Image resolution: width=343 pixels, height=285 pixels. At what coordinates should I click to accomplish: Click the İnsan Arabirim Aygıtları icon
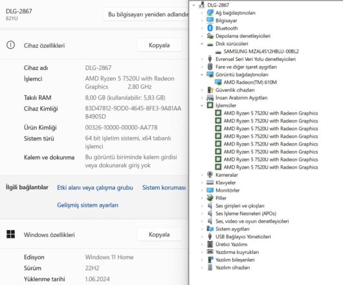pyautogui.click(x=210, y=98)
